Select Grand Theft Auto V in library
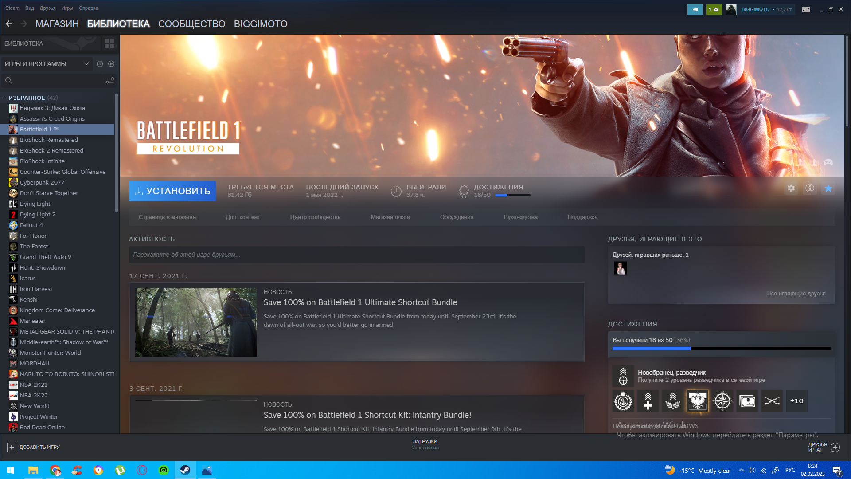The width and height of the screenshot is (851, 479). 58,257
